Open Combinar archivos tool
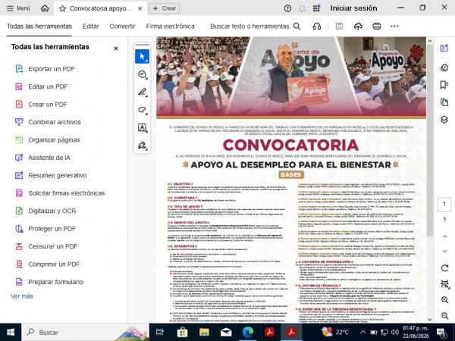 click(x=48, y=122)
